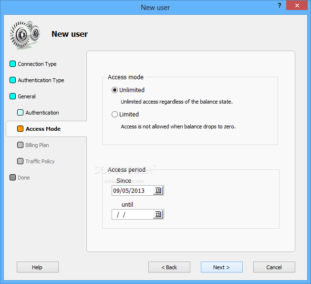311x284 pixels.
Task: Click the dark gray Done step square
Action: (13, 178)
